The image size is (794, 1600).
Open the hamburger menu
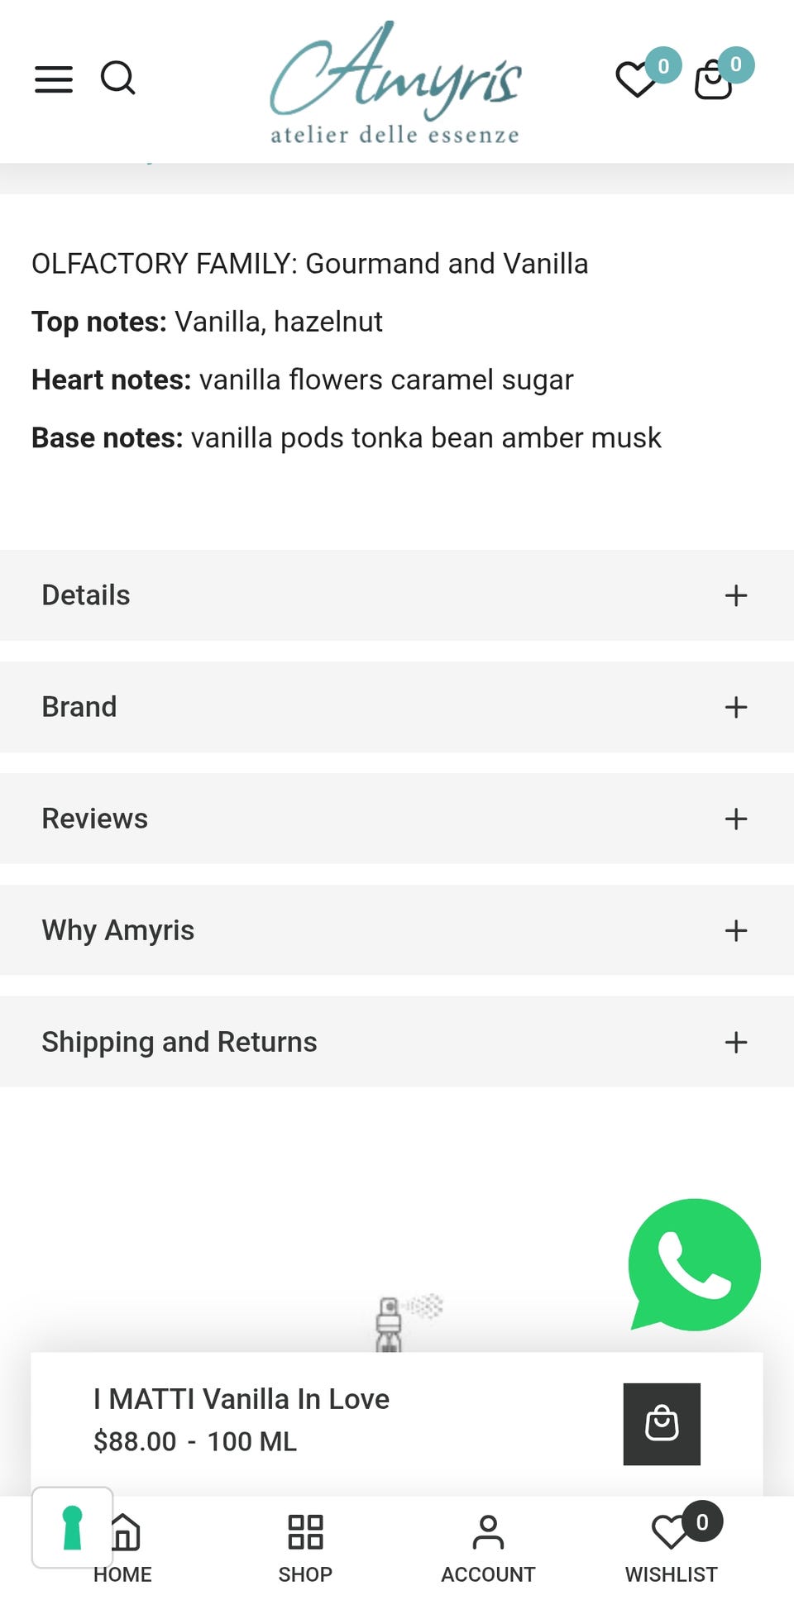coord(54,79)
